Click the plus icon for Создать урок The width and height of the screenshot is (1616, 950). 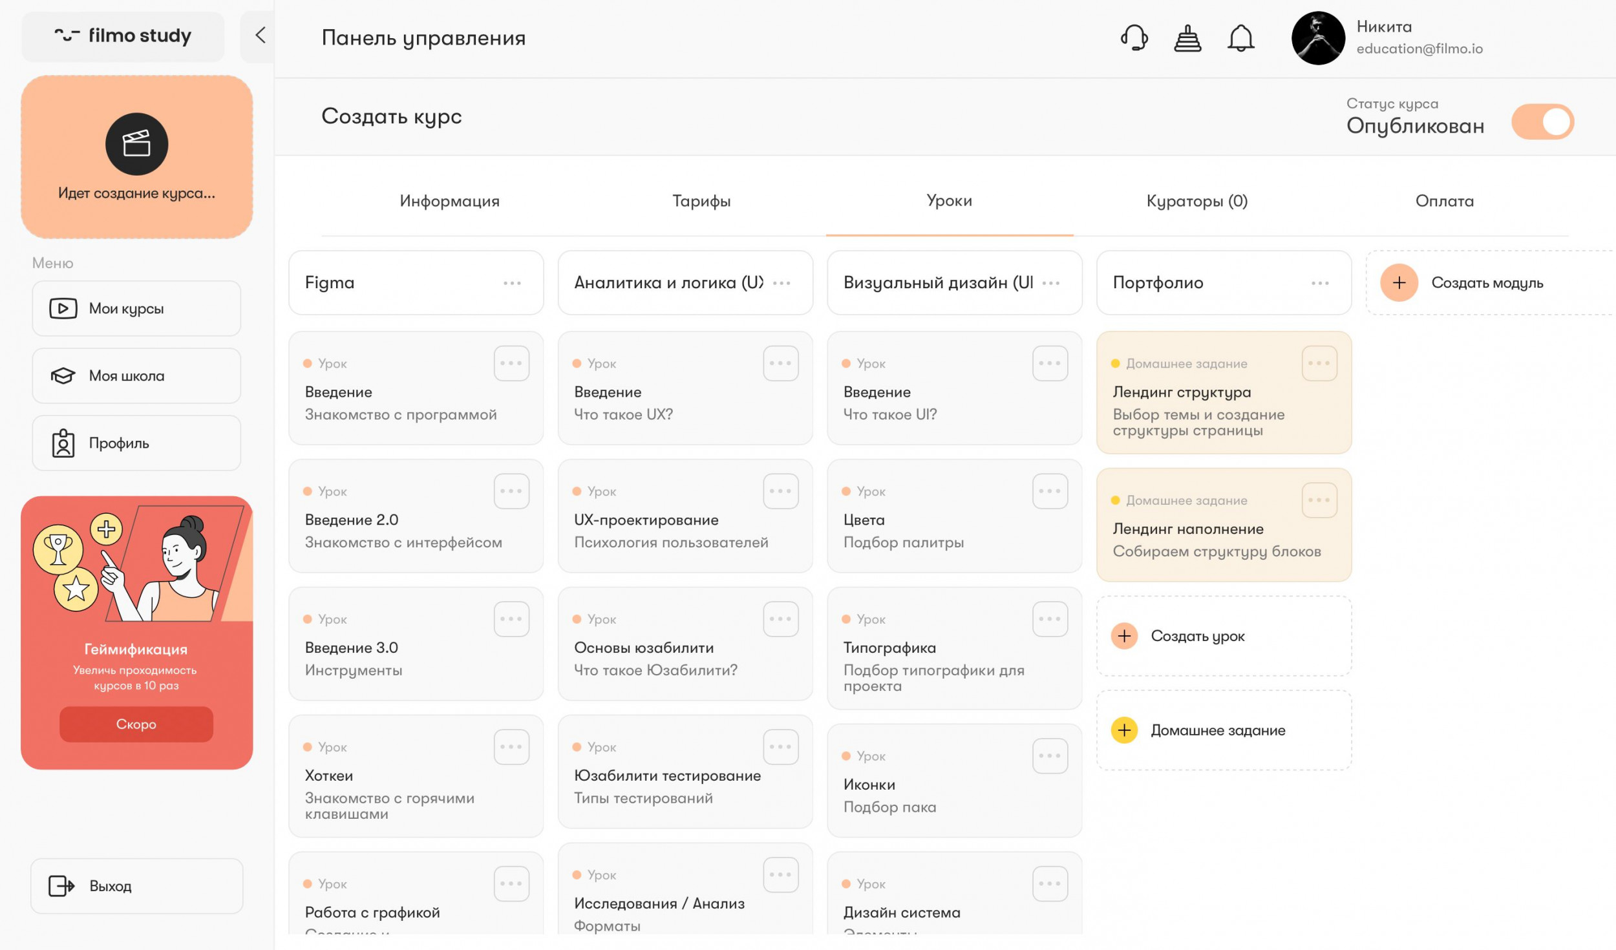coord(1124,636)
